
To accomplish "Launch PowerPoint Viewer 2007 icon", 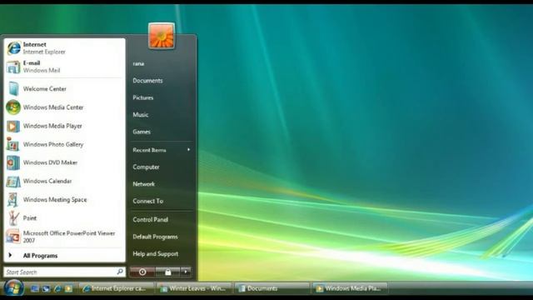I will (x=13, y=237).
